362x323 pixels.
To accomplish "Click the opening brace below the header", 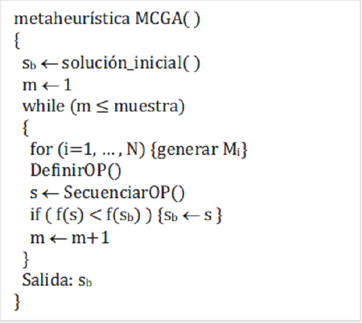I will [17, 41].
